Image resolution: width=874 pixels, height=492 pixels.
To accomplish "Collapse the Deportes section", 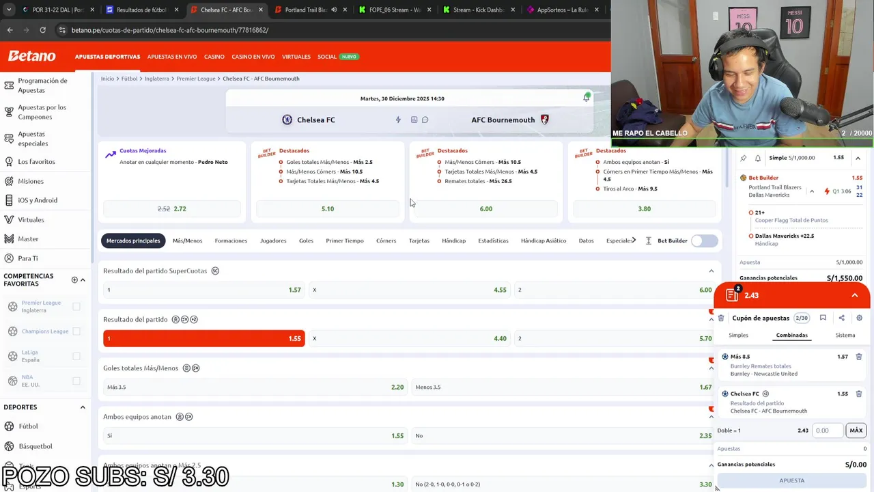I will 83,407.
